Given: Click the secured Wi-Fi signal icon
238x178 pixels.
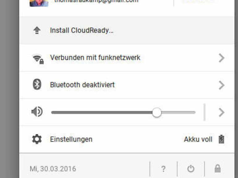Looking at the screenshot, I should [x=38, y=59].
